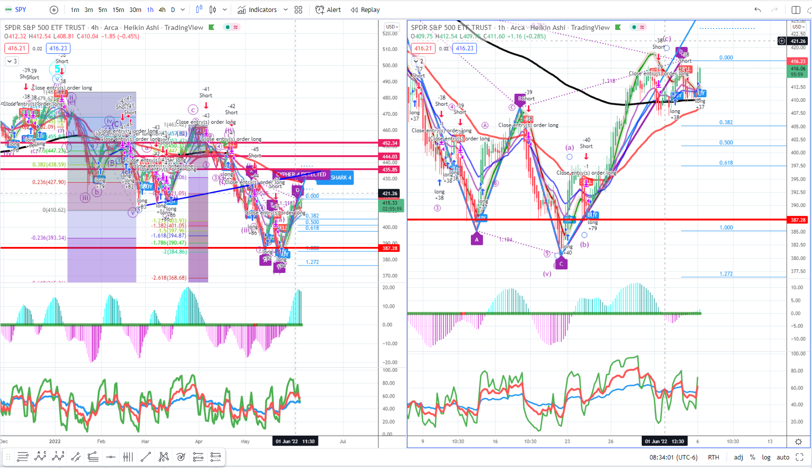Select the 1m timeframe

coord(75,10)
